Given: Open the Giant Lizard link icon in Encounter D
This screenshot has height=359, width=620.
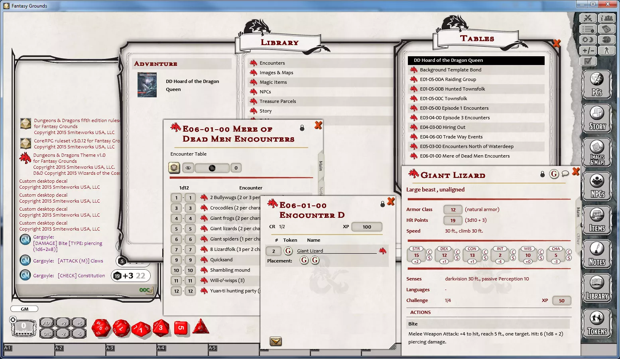Looking at the screenshot, I should click(383, 251).
